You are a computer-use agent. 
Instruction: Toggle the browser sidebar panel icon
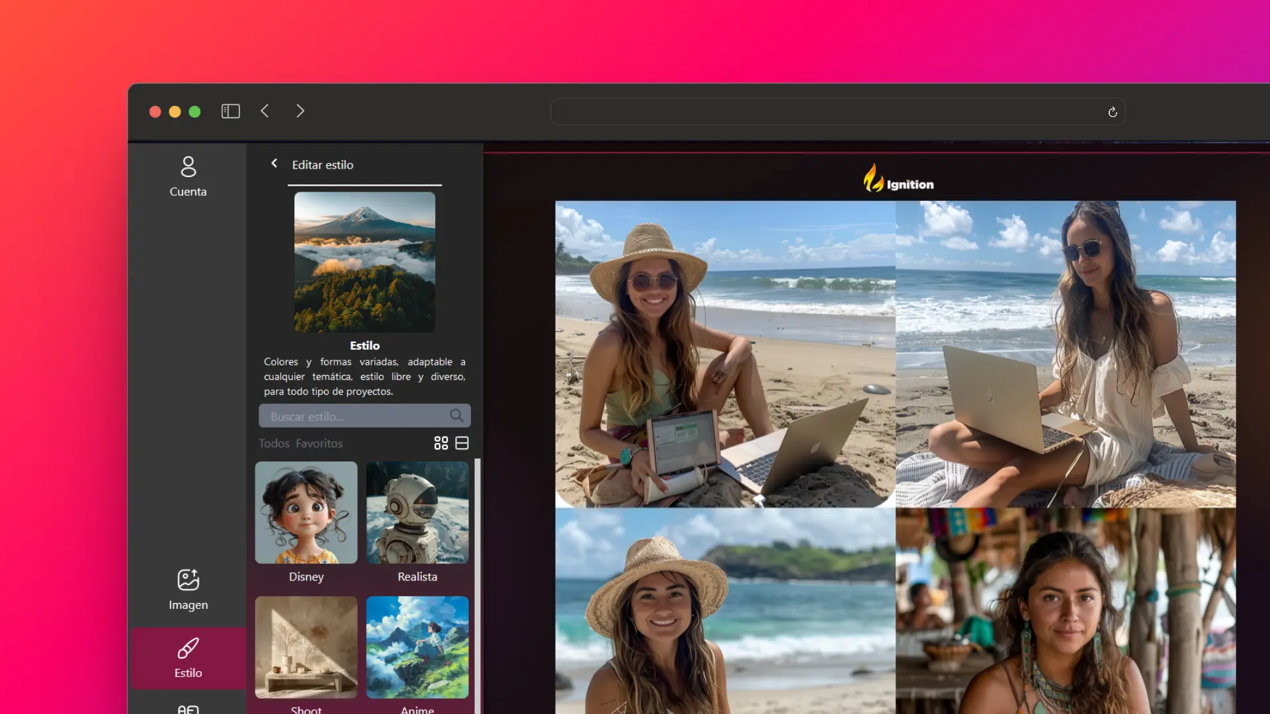pyautogui.click(x=230, y=111)
